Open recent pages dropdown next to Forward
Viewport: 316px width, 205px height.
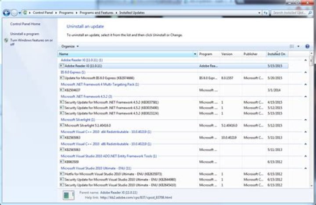(20, 13)
